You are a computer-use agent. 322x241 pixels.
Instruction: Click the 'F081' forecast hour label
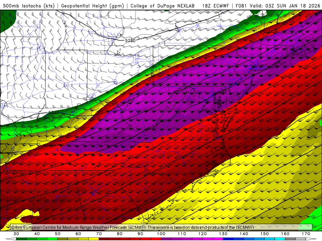click(x=241, y=6)
